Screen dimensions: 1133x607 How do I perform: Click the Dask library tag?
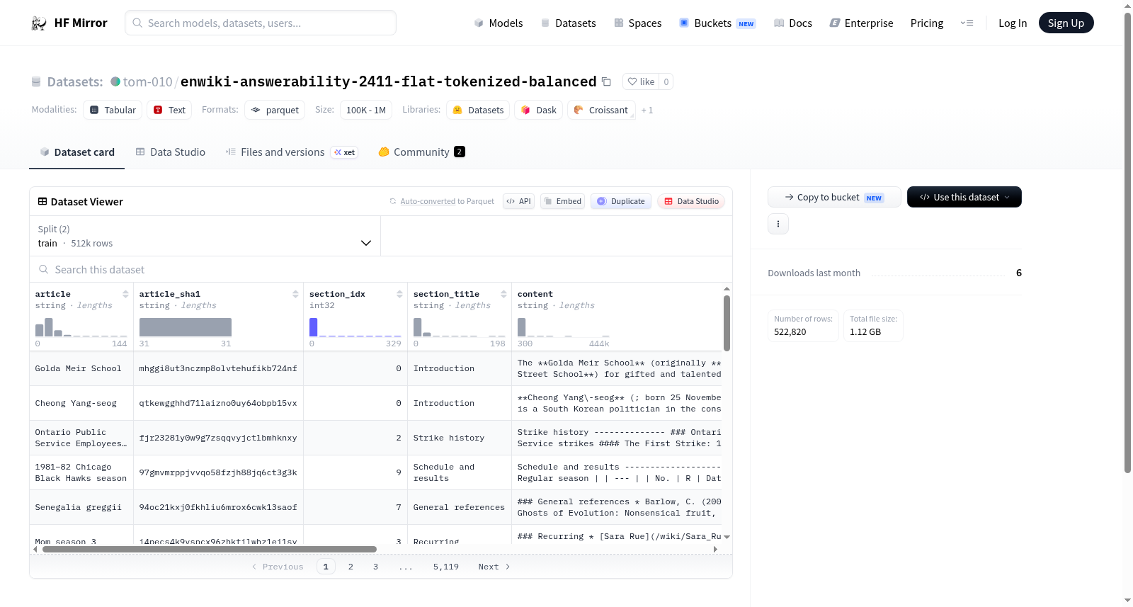539,110
